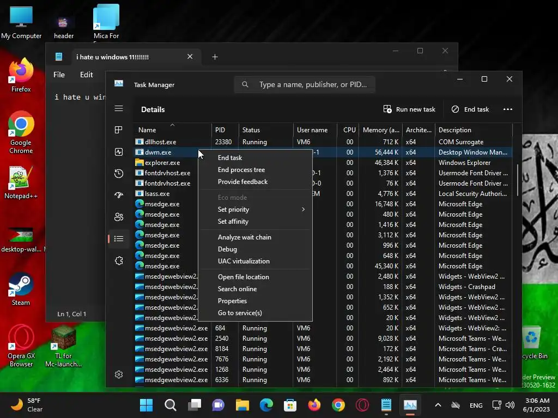Image resolution: width=558 pixels, height=418 pixels.
Task: Open Users page icon in sidebar
Action: (119, 217)
